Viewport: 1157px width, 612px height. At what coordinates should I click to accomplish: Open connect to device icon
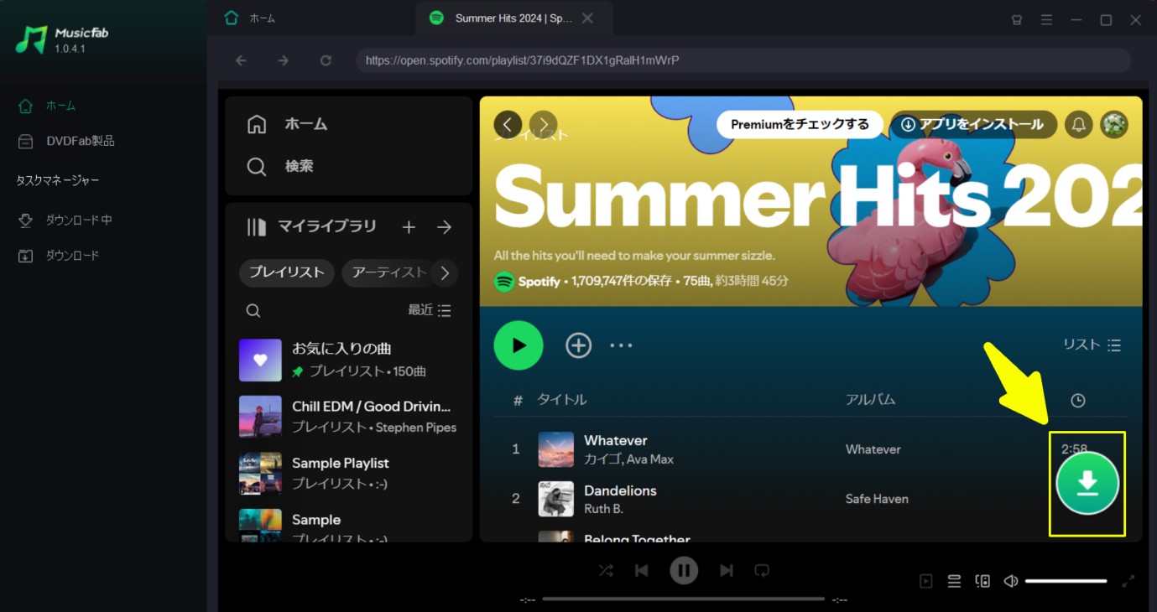[x=982, y=581]
